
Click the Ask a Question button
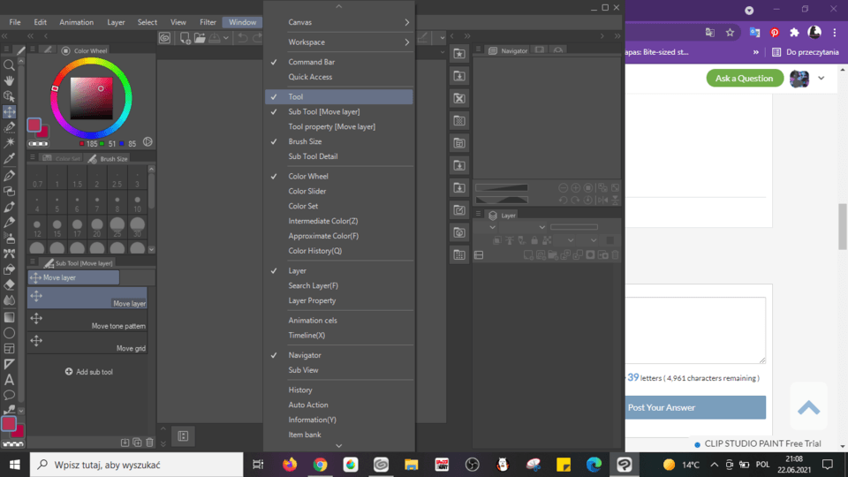coord(744,78)
